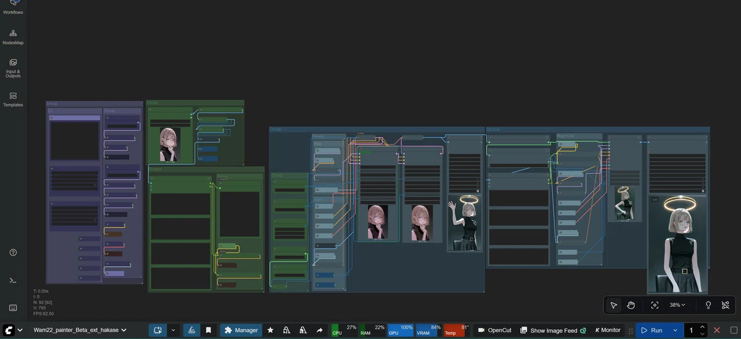
Task: Click the fit view focus icon
Action: (x=655, y=305)
